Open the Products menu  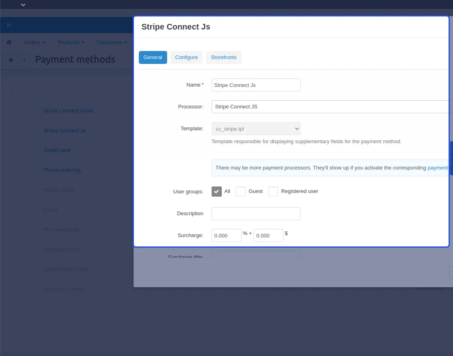tap(71, 42)
